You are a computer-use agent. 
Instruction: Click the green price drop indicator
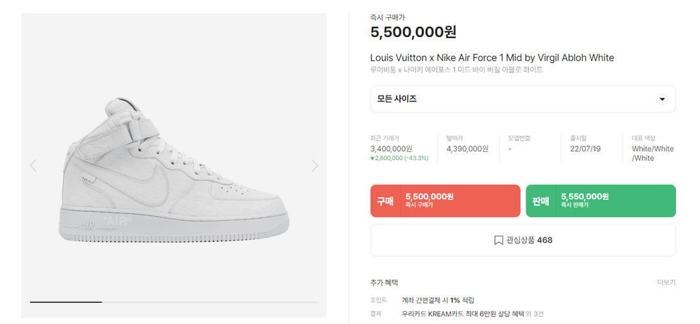(x=399, y=158)
